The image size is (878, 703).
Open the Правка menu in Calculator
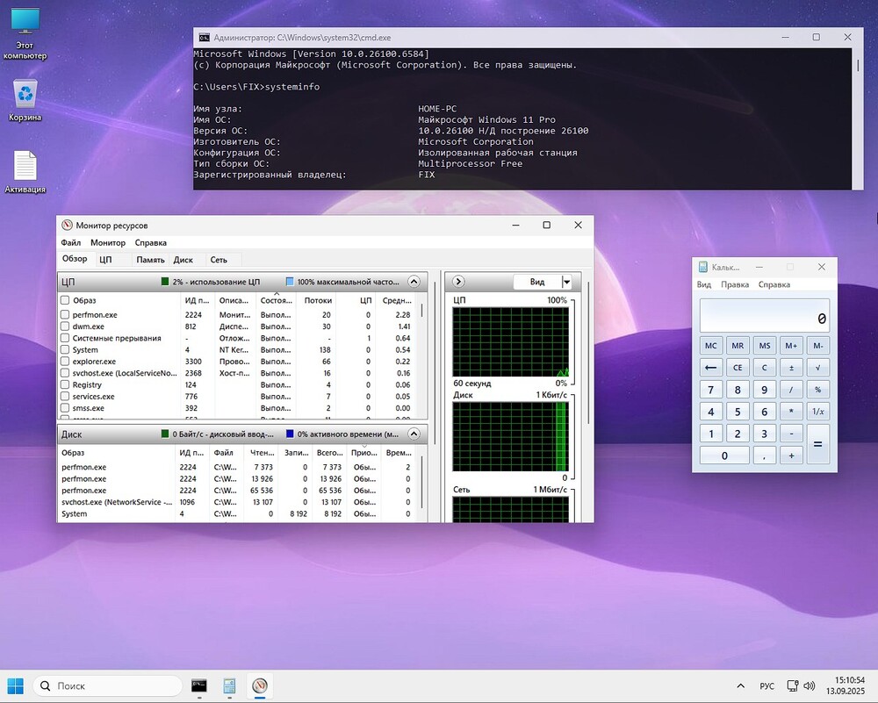click(x=734, y=284)
